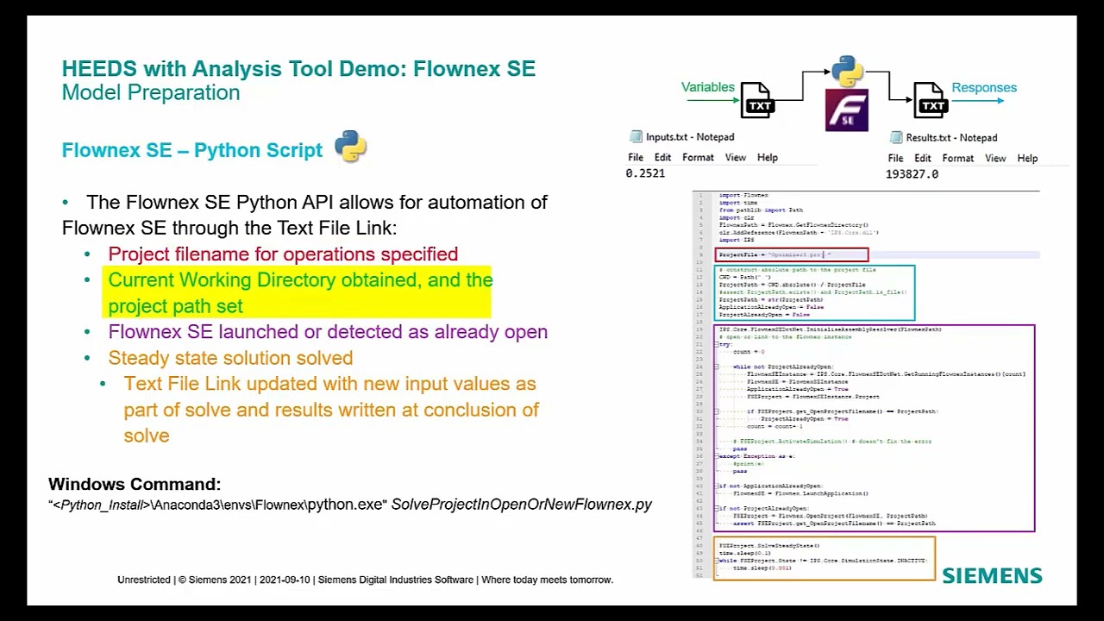1104x621 pixels.
Task: Click the bullet 'Flownex SE launched or detected'
Action: point(328,332)
